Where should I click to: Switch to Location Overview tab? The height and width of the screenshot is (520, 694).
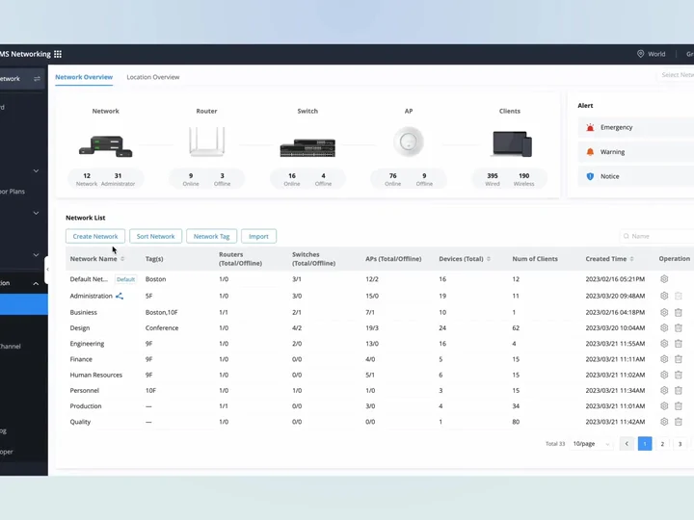click(x=153, y=77)
